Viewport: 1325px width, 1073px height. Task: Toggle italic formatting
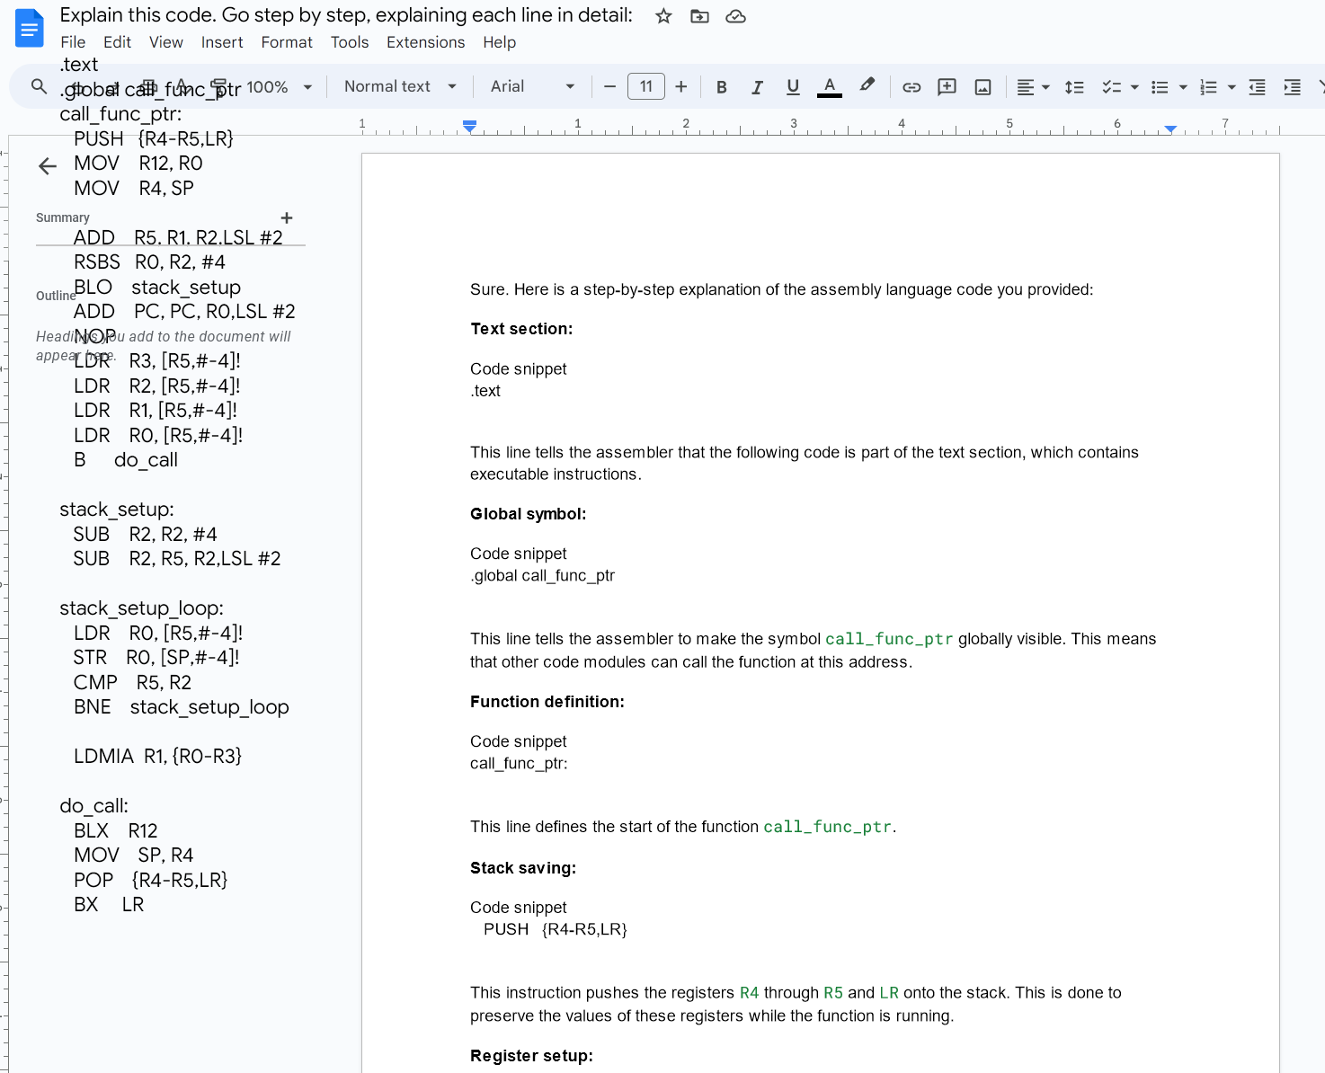coord(757,86)
